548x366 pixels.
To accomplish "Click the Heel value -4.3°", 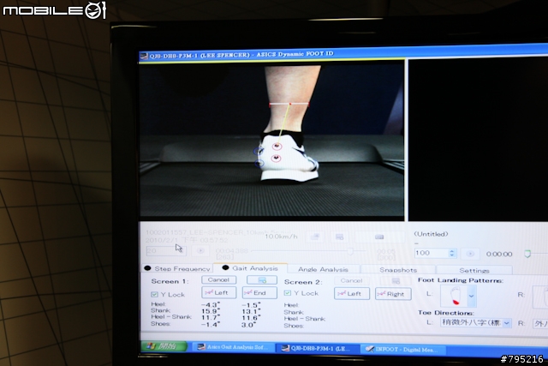I will [211, 305].
